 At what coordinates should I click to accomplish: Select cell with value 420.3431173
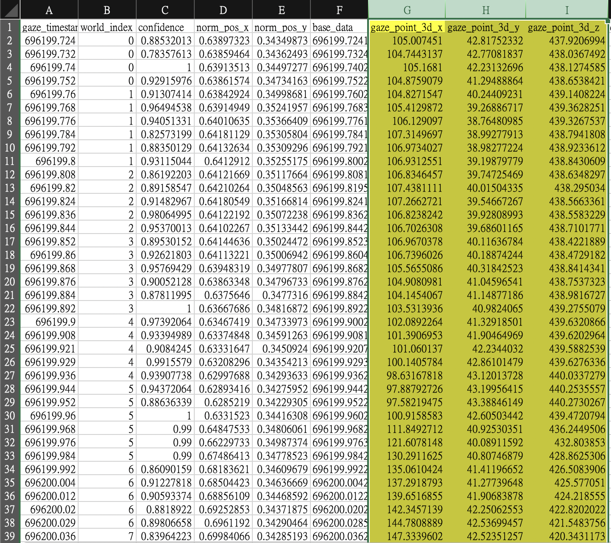click(566, 536)
